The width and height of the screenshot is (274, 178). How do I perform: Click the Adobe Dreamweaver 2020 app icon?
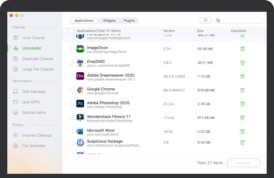[x=80, y=76]
